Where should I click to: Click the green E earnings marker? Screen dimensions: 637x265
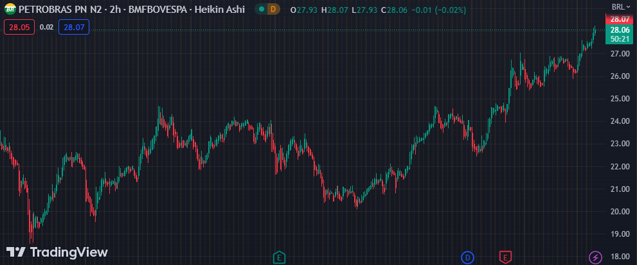point(279,257)
